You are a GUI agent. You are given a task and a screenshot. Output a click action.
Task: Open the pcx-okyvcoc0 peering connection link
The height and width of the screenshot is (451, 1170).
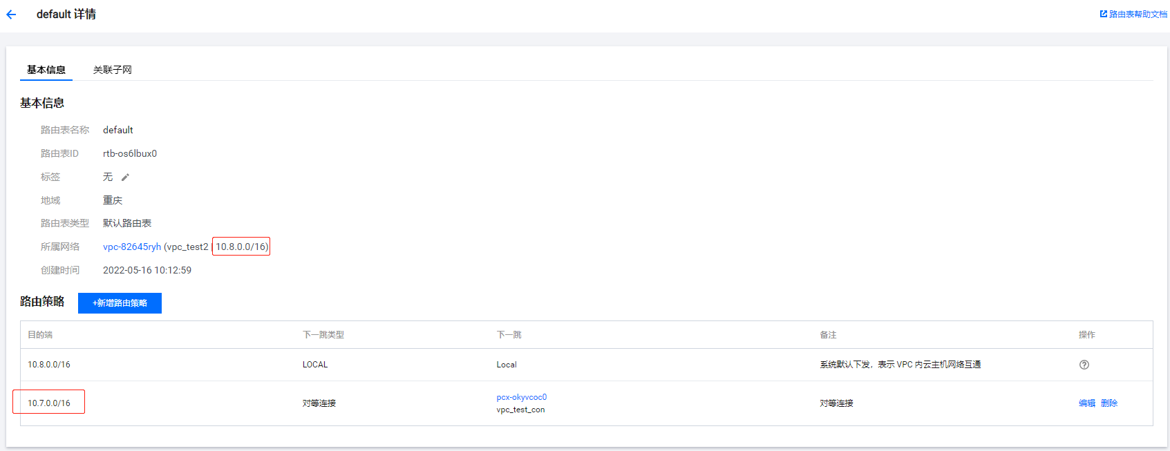pyautogui.click(x=521, y=397)
